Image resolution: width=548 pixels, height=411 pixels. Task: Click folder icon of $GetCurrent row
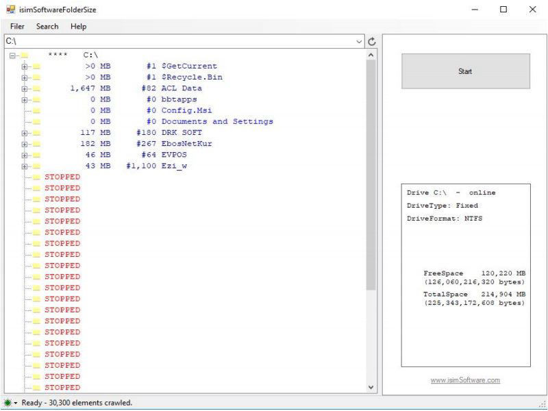[37, 66]
